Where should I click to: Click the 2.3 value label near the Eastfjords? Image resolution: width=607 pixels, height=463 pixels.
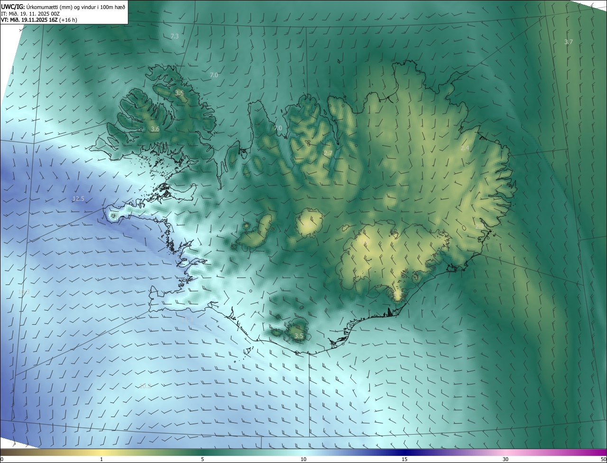point(479,227)
